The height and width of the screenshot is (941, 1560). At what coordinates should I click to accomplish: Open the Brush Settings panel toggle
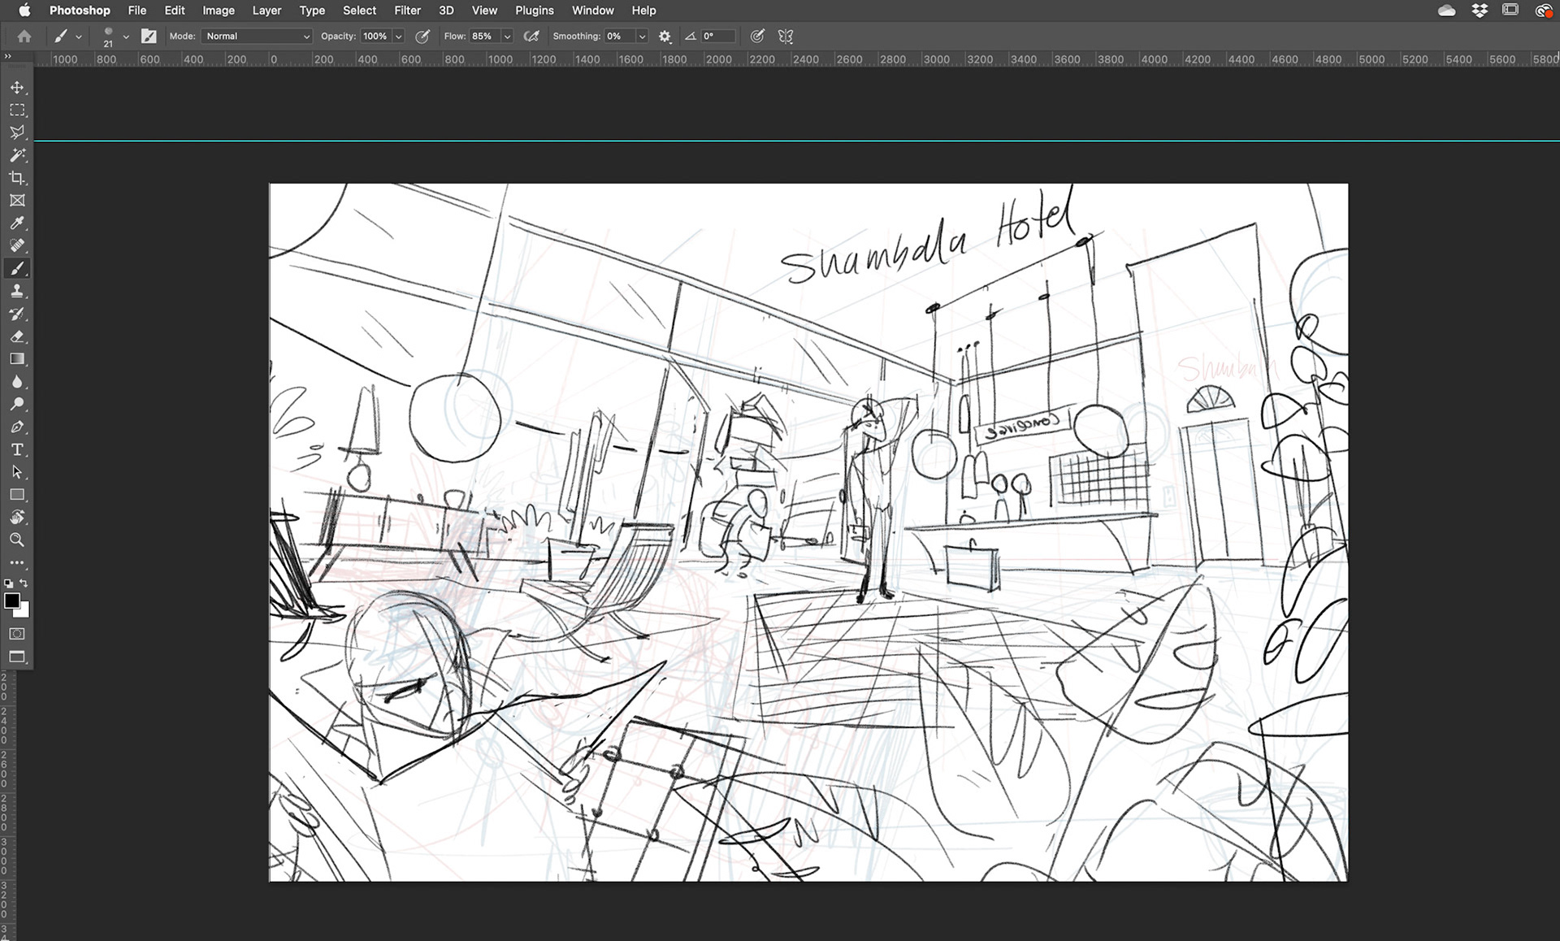coord(149,36)
